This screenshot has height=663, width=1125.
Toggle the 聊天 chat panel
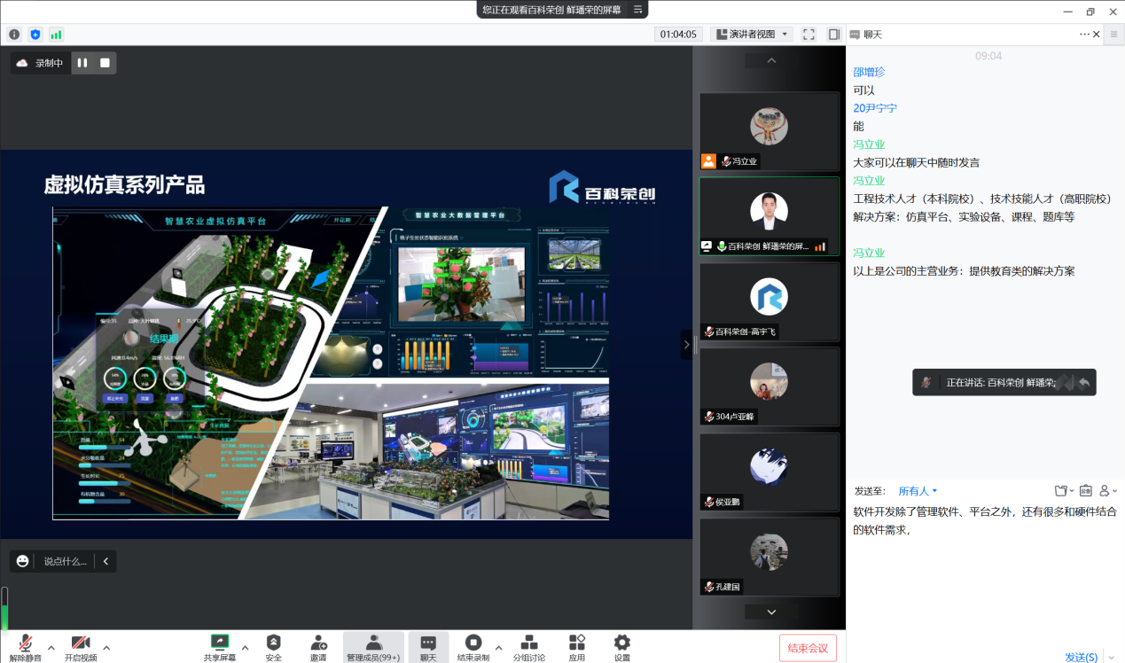click(x=428, y=647)
